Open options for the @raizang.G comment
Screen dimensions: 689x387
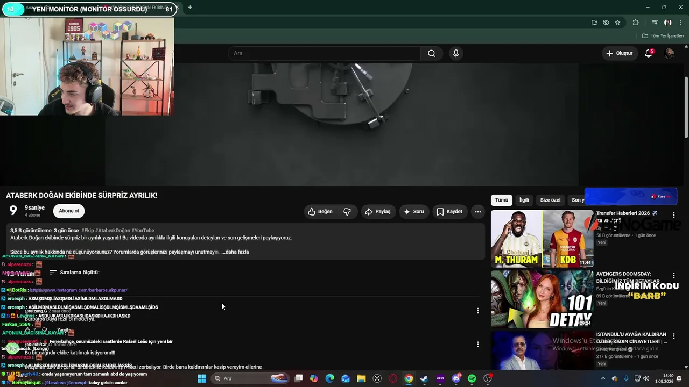477,311
